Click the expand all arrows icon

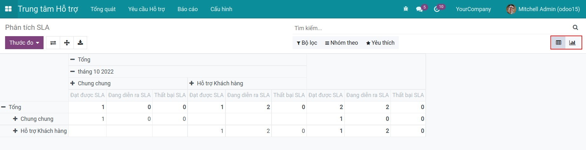click(67, 43)
